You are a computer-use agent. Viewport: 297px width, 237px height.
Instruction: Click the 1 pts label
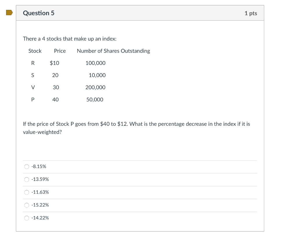[251, 13]
